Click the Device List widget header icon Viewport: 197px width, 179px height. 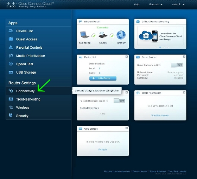click(81, 57)
